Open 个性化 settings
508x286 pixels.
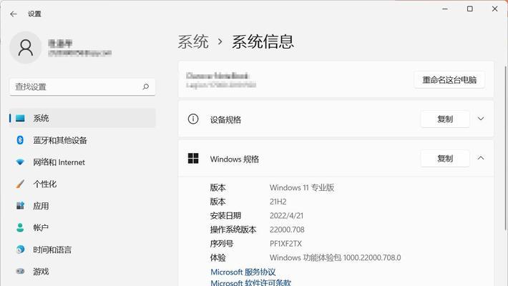coord(82,184)
